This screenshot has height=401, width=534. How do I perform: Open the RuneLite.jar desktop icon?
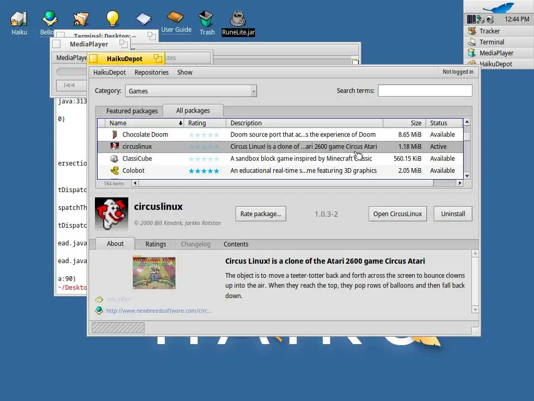(x=238, y=19)
